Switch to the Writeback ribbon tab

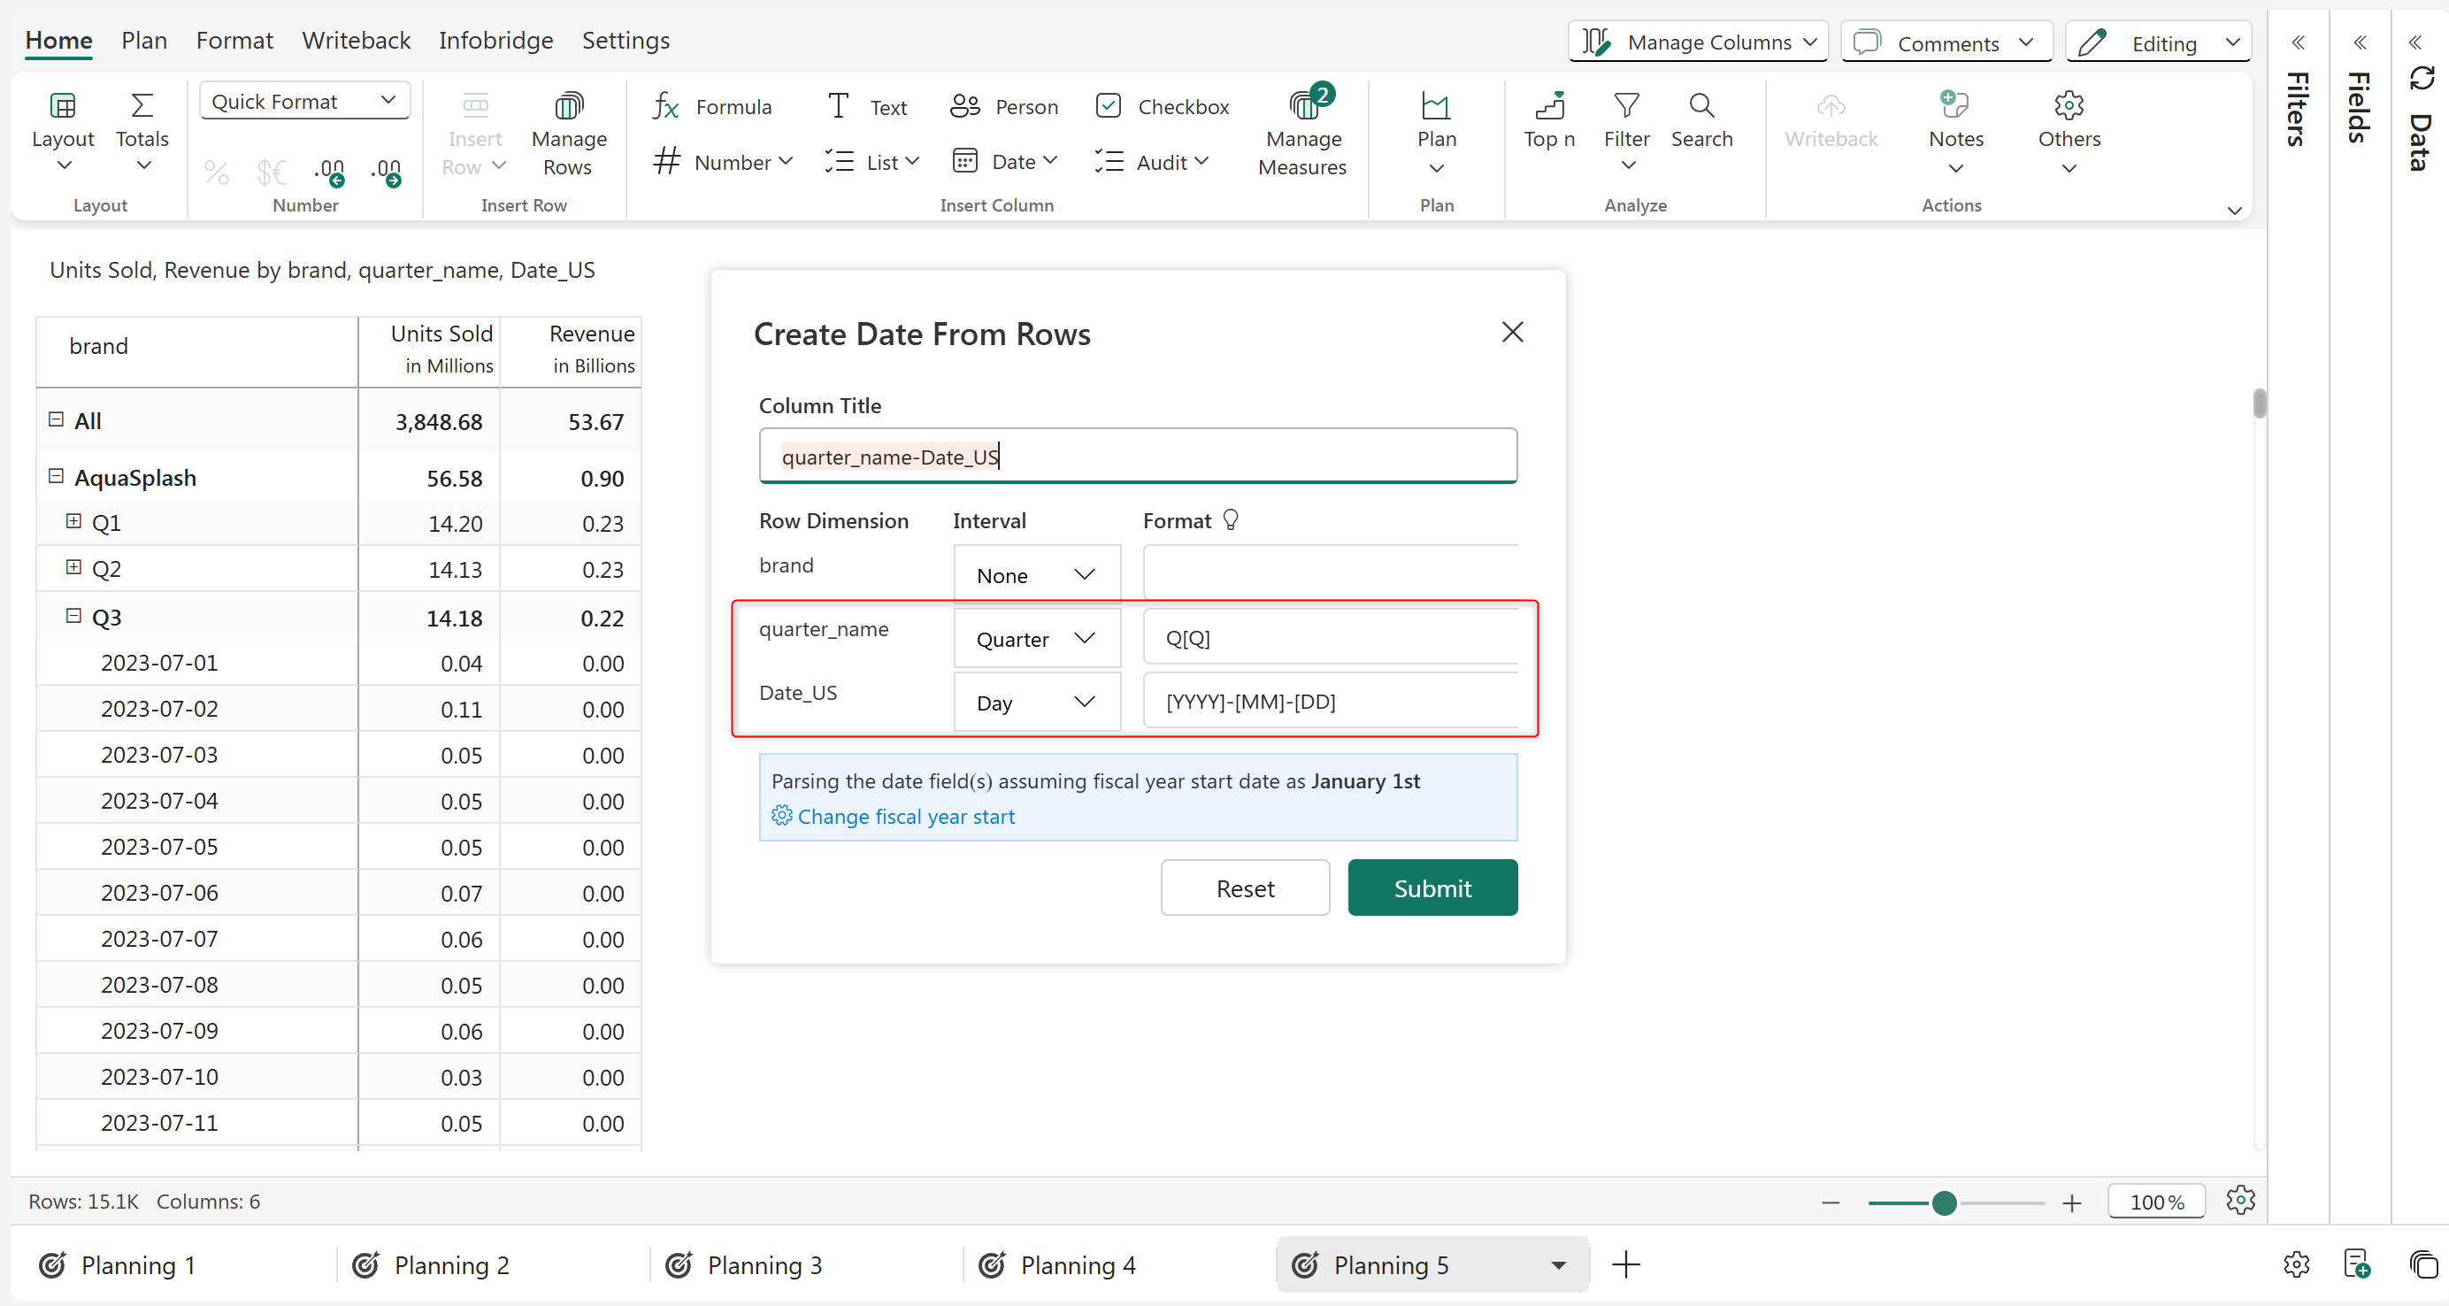356,40
